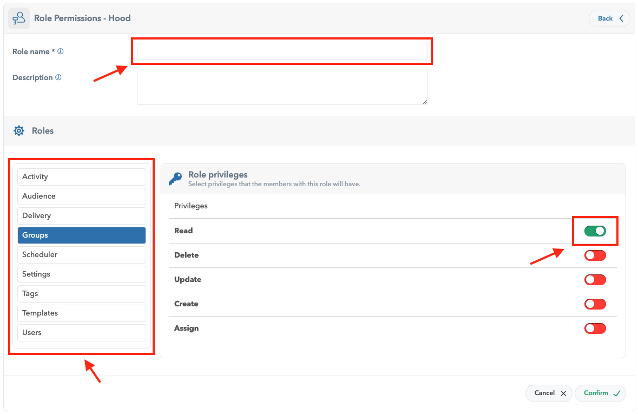Confirm the role permissions
The width and height of the screenshot is (638, 414).
click(x=600, y=393)
